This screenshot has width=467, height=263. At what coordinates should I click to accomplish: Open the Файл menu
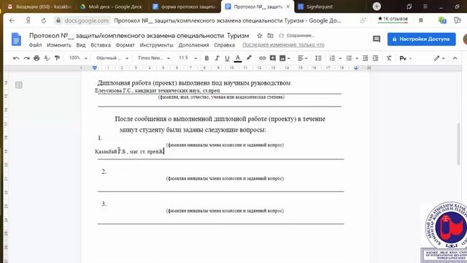tap(36, 45)
